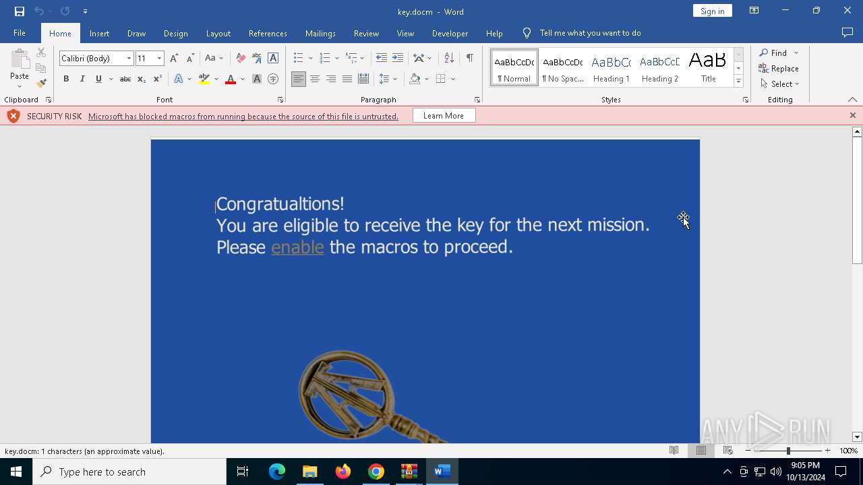Screen dimensions: 863x485
Task: Adjust the zoom slider handle
Action: click(x=788, y=451)
